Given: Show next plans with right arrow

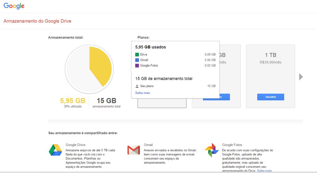Looking at the screenshot, I should 301,77.
